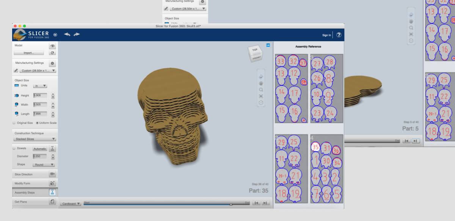Click the Sign In link
This screenshot has height=221, width=455.
pyautogui.click(x=326, y=35)
